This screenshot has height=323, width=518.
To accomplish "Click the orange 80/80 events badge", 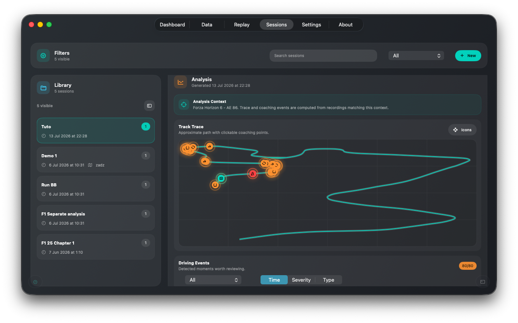I will [x=468, y=266].
